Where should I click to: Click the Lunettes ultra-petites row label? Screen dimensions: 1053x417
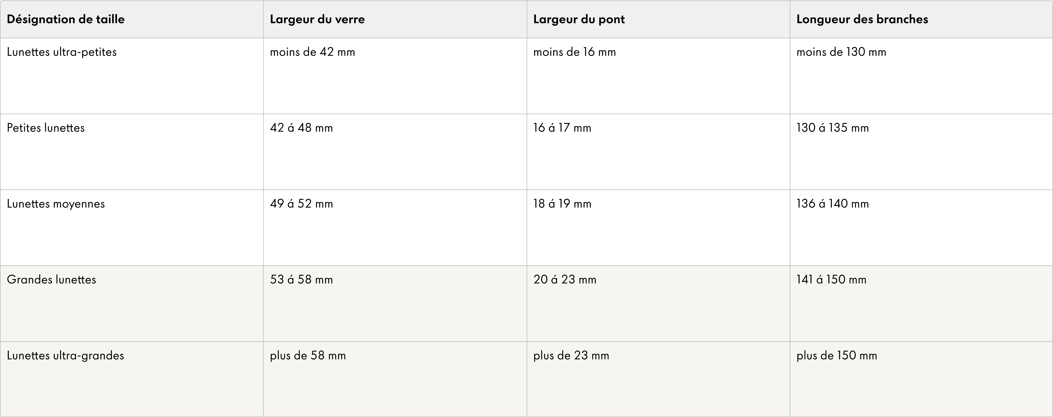pyautogui.click(x=62, y=52)
